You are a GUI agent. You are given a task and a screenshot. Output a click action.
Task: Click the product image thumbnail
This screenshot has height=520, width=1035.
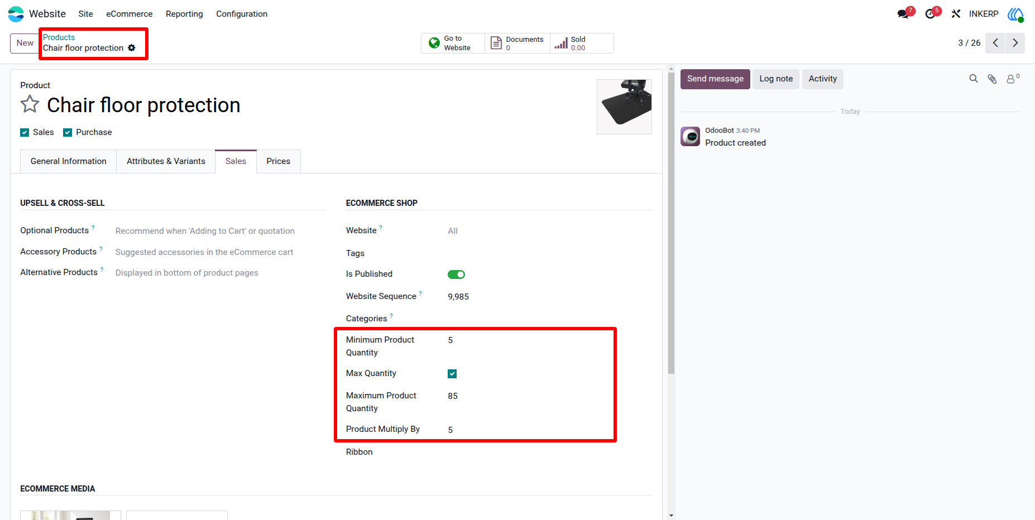pyautogui.click(x=624, y=107)
